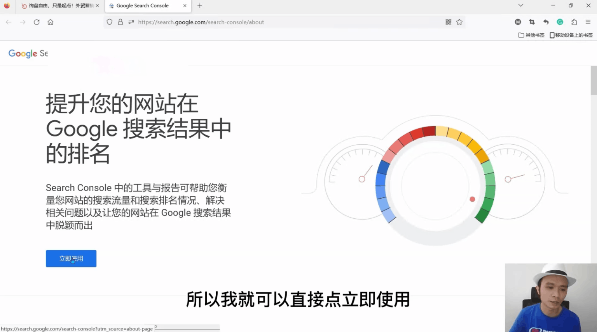Viewport: 597px width, 332px height.
Task: Open the Grammarly extension icon
Action: (x=560, y=22)
